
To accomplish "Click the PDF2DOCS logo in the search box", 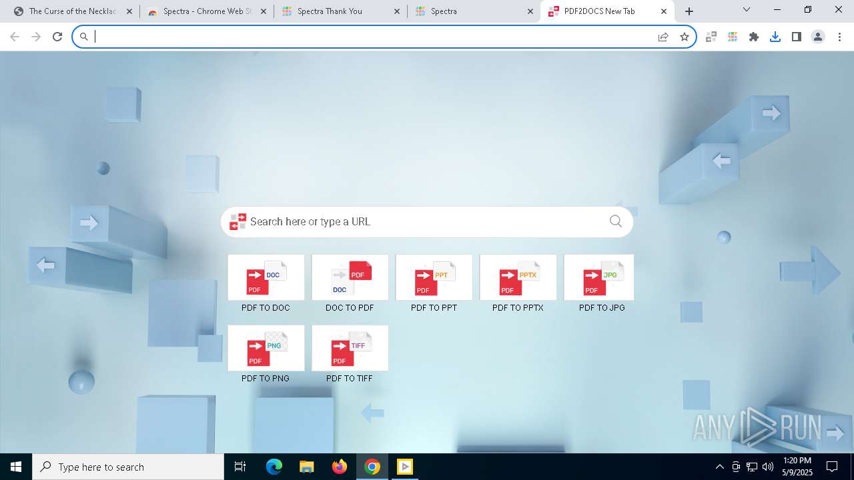I will tap(238, 221).
